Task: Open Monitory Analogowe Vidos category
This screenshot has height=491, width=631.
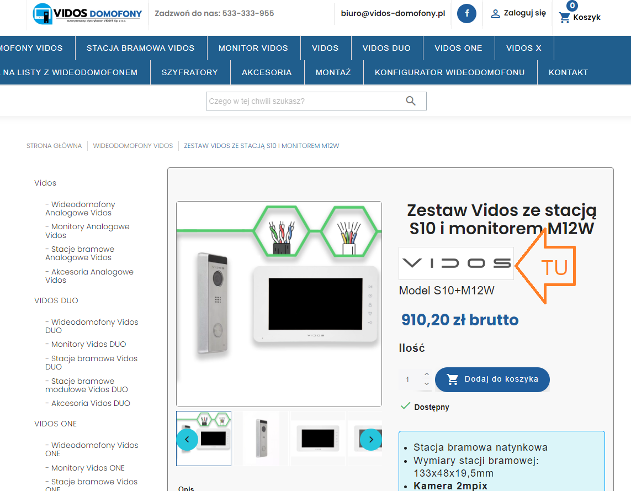Action: point(87,231)
